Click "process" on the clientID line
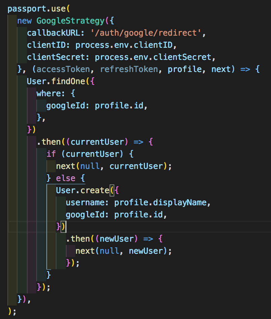Image resolution: width=271 pixels, height=319 pixels. (92, 45)
